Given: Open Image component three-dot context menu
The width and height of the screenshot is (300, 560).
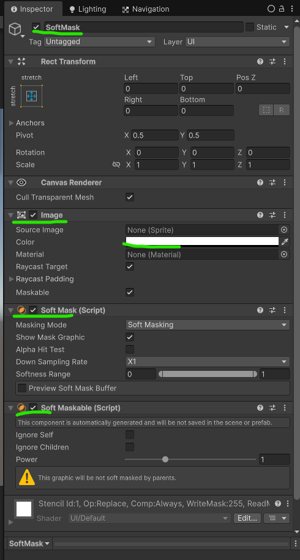Looking at the screenshot, I should [x=284, y=215].
